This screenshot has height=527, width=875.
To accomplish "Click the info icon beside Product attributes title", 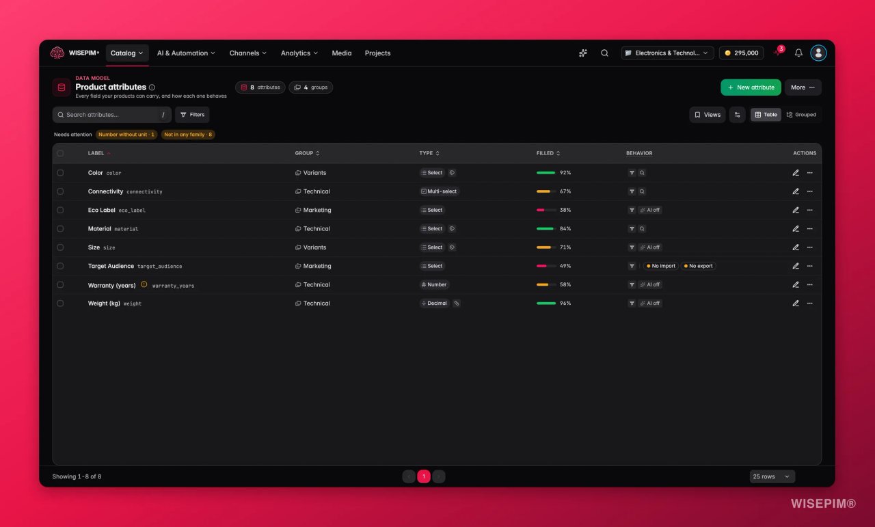I will pyautogui.click(x=152, y=87).
